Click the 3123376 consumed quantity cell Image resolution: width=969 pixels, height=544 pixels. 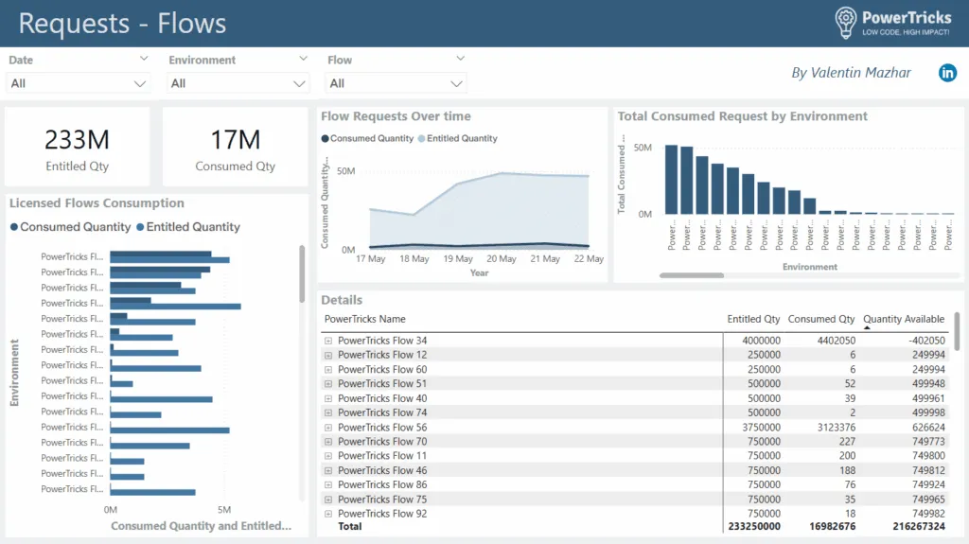click(837, 428)
